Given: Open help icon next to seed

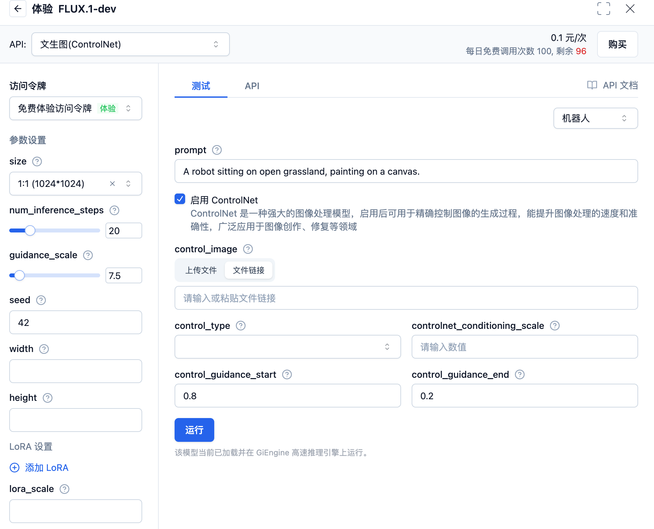Looking at the screenshot, I should click(x=41, y=300).
